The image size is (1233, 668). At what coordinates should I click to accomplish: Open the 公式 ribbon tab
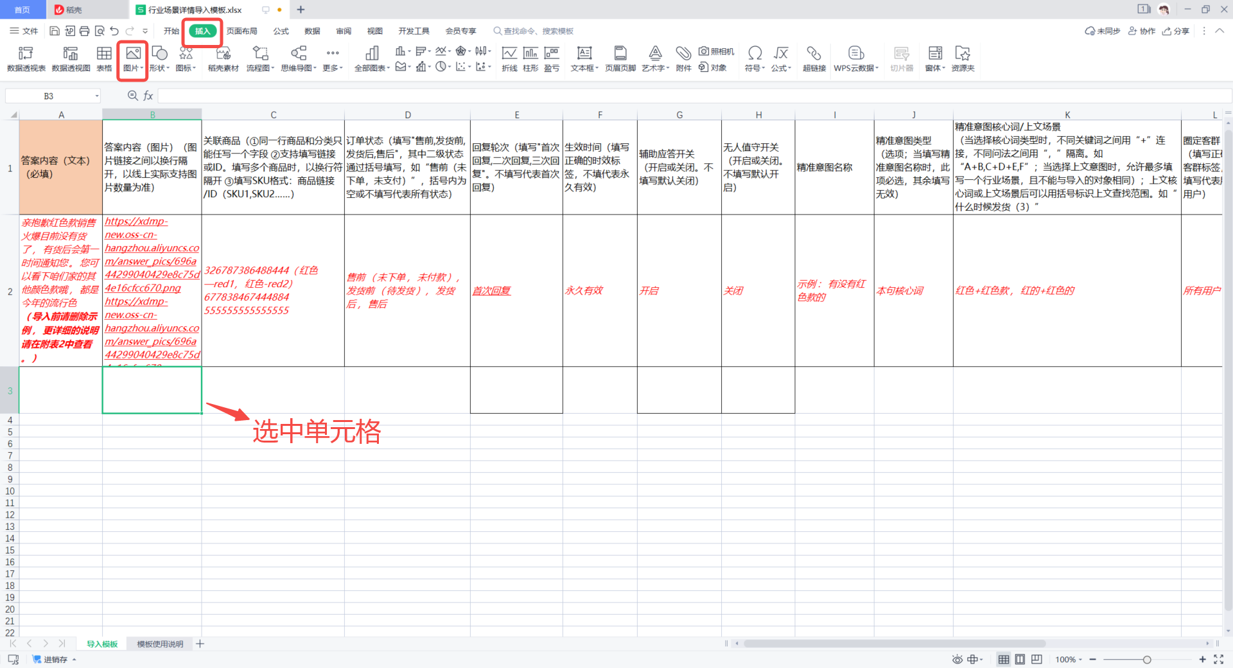[x=281, y=31]
